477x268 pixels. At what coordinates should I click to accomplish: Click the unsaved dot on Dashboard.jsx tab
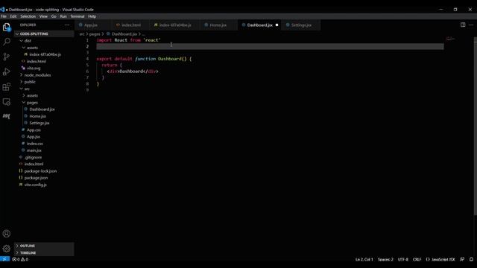point(277,25)
